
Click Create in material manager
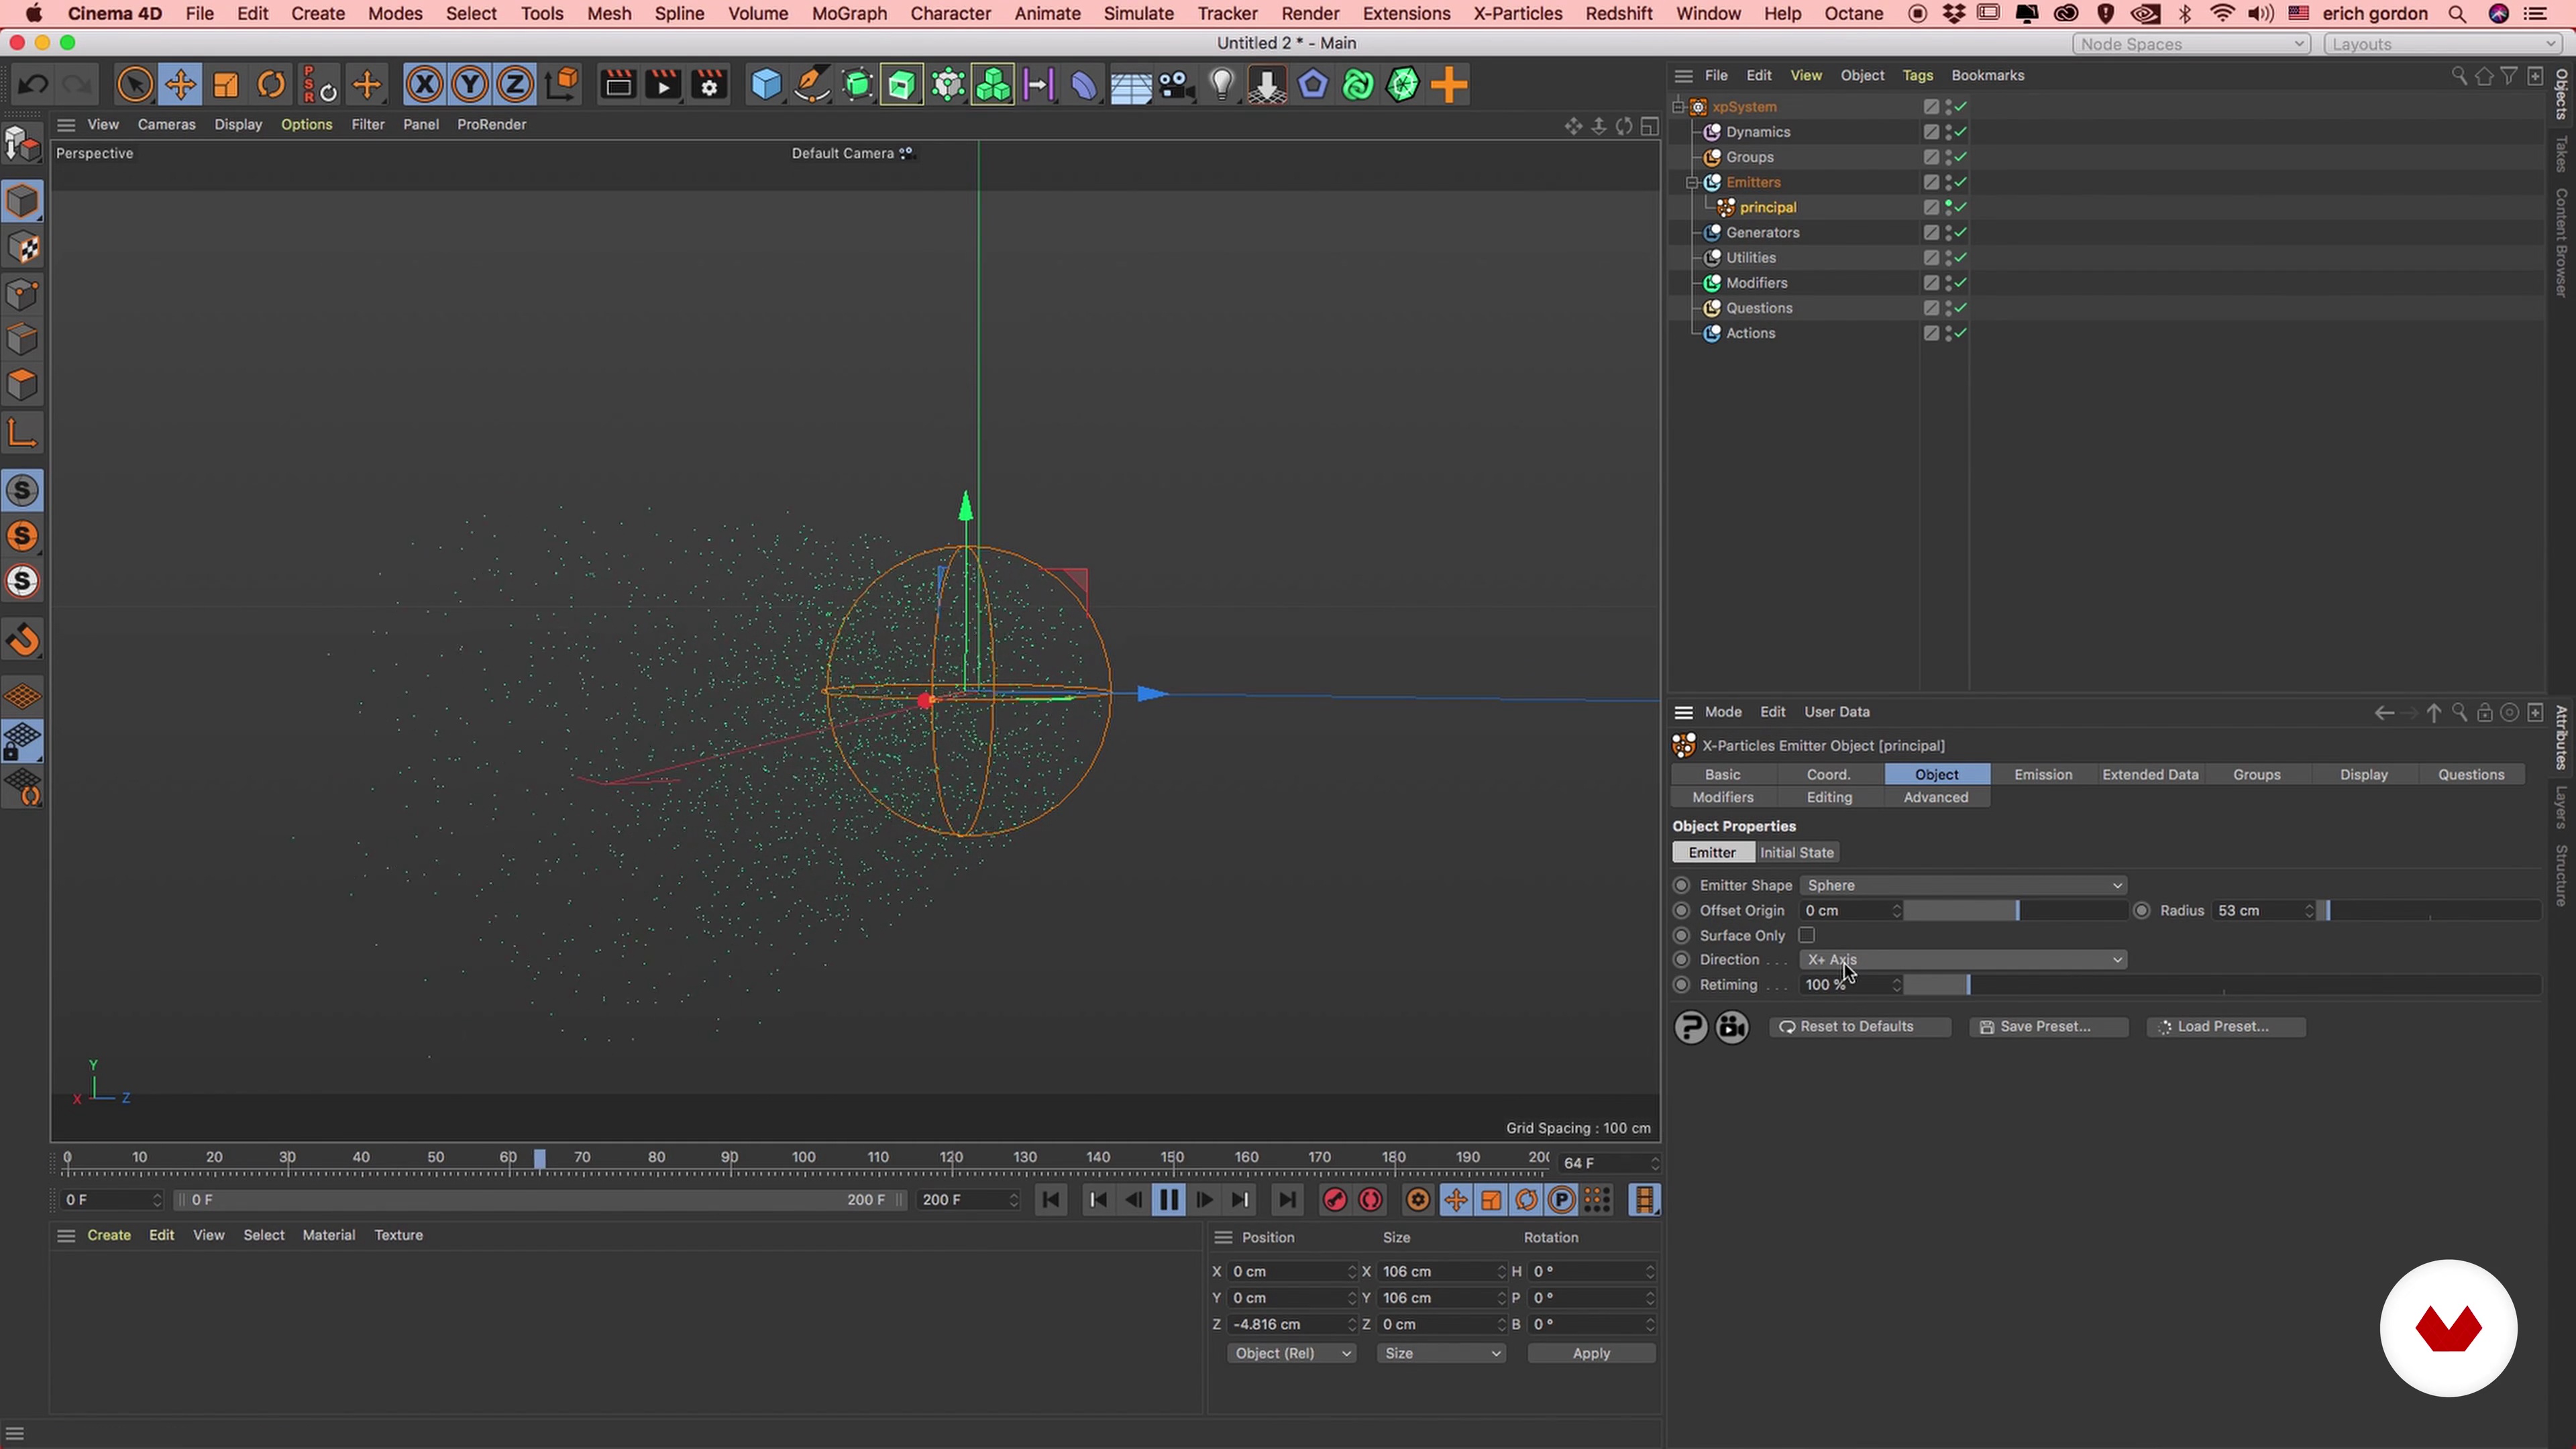pyautogui.click(x=109, y=1235)
